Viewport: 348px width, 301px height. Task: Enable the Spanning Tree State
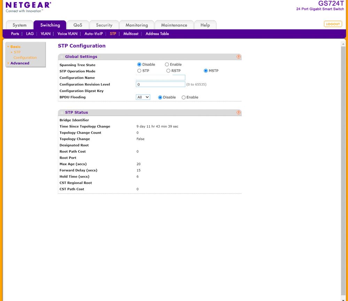coord(167,64)
